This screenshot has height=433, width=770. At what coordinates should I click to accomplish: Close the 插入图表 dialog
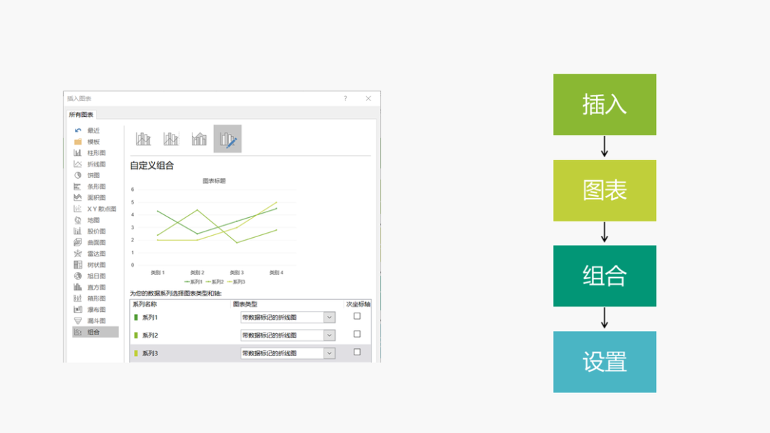coord(369,98)
